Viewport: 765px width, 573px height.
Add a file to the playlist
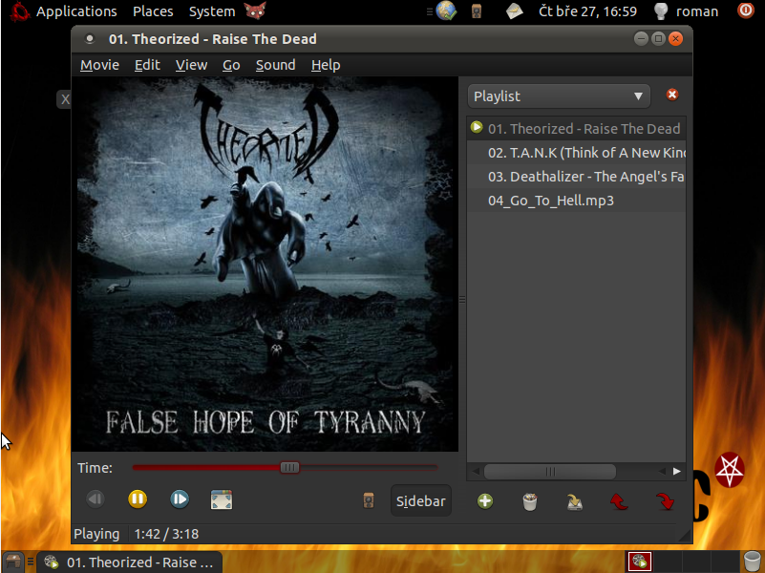tap(485, 501)
